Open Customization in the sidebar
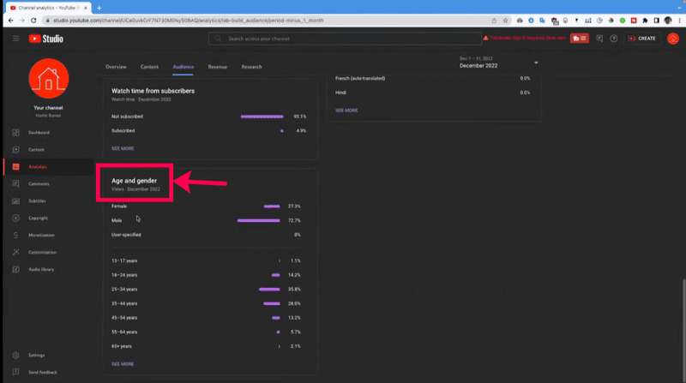The width and height of the screenshot is (686, 383). (43, 252)
